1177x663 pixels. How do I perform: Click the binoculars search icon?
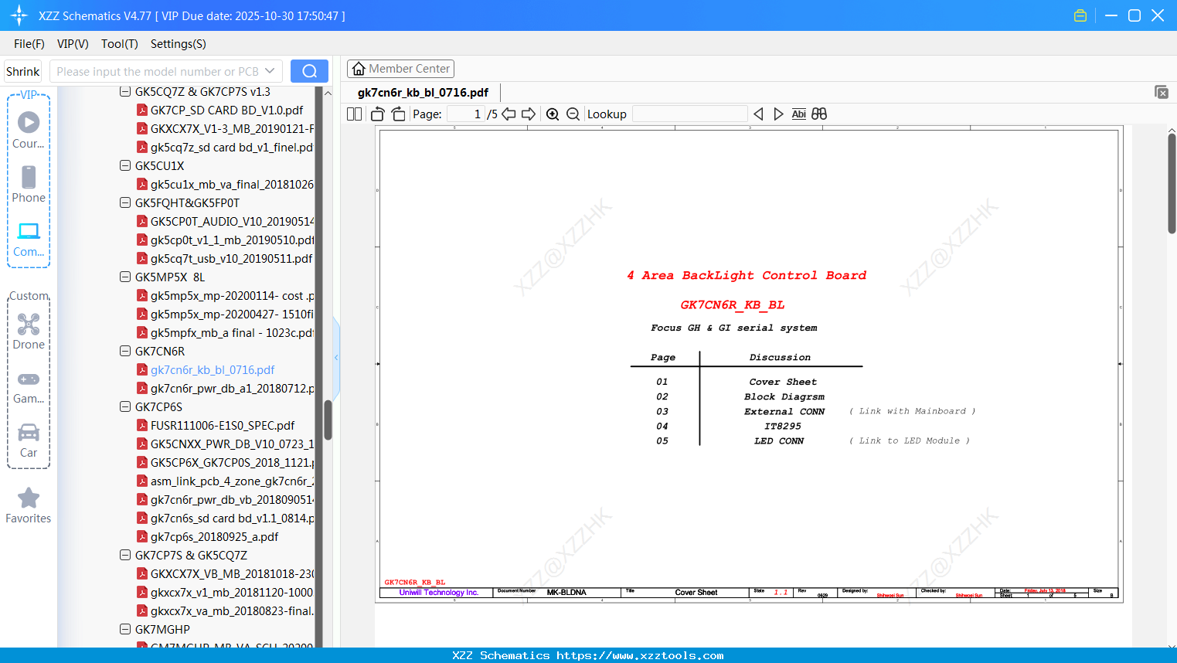click(819, 114)
